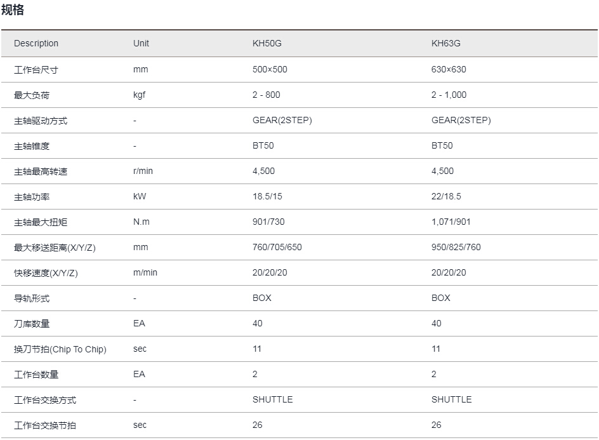Viewport: 599px width, 440px height.
Task: Click the 500×500 table size value
Action: [270, 69]
